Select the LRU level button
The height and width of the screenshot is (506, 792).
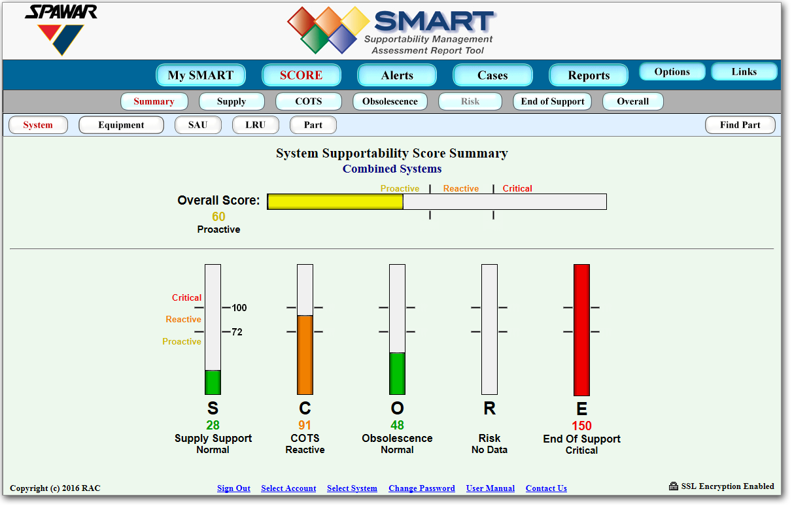tap(256, 125)
